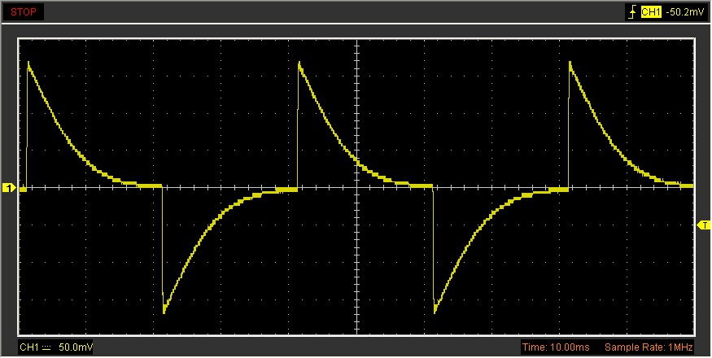Click the center crosshair of the graticule
The width and height of the screenshot is (712, 358).
[356, 187]
